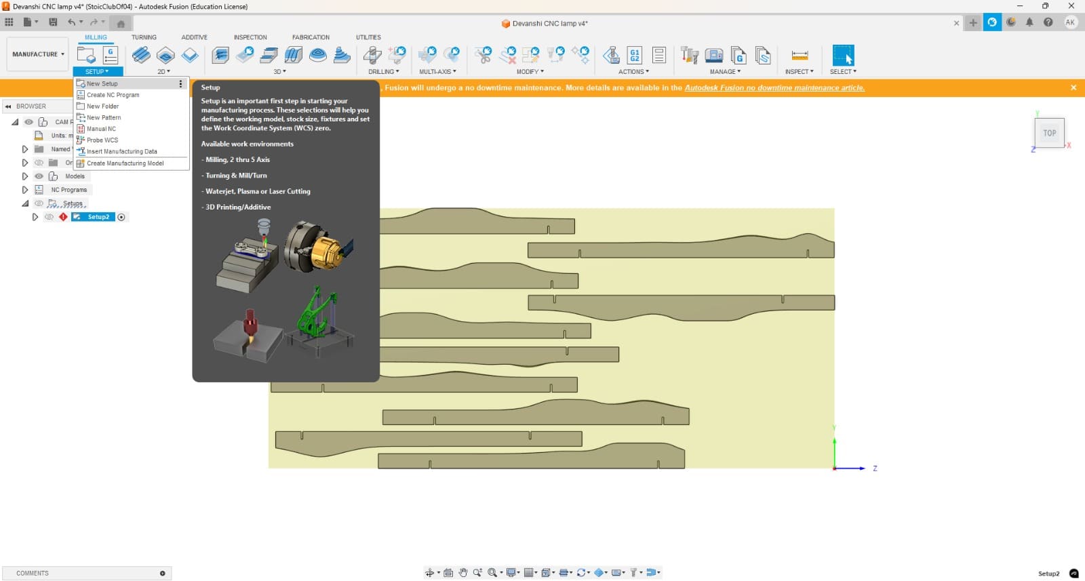1085x581 pixels.
Task: Toggle visibility of Origin folder
Action: click(x=39, y=163)
